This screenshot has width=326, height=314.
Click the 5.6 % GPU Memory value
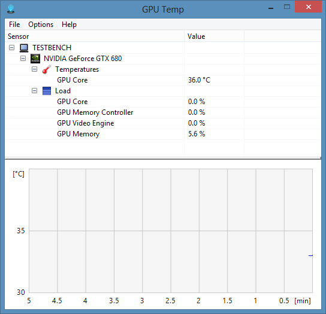click(x=197, y=134)
